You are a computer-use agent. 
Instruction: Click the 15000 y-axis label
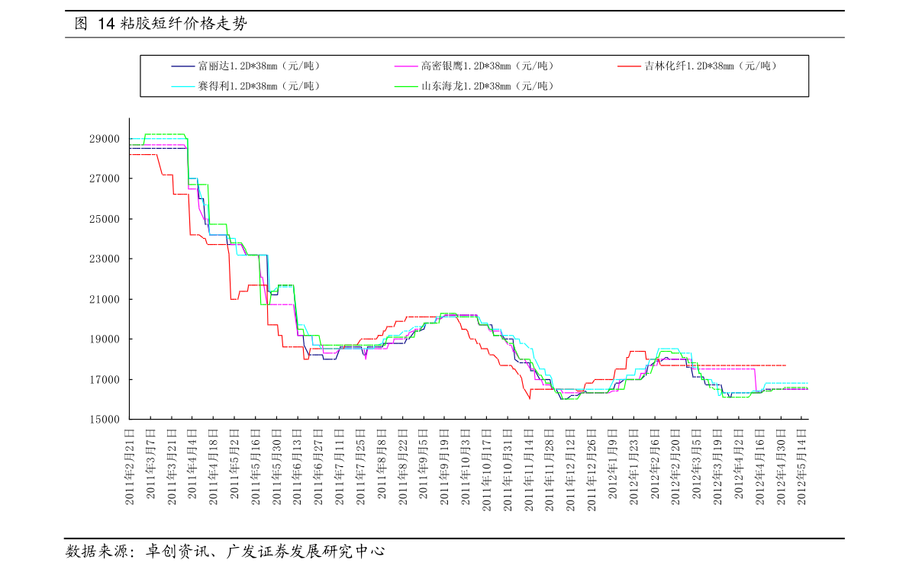click(x=105, y=420)
